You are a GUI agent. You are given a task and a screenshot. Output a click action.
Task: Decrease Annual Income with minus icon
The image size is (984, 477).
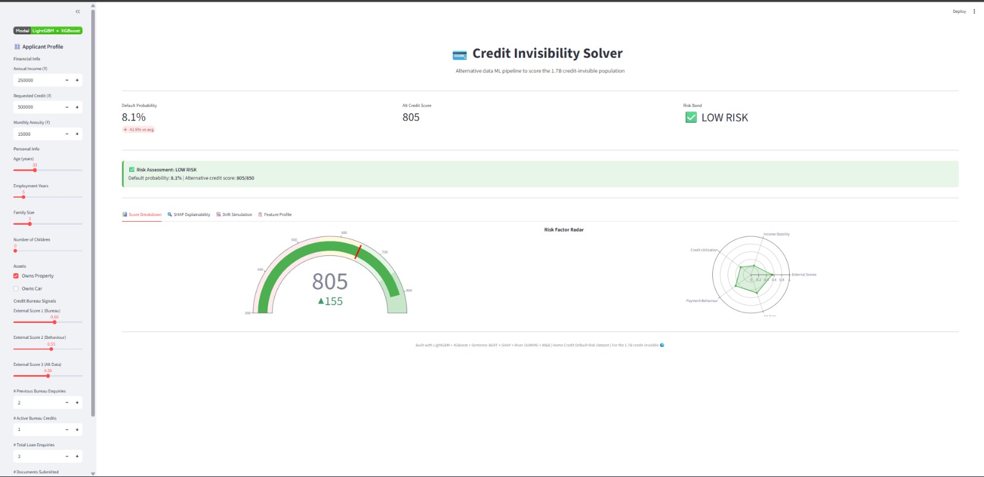67,80
